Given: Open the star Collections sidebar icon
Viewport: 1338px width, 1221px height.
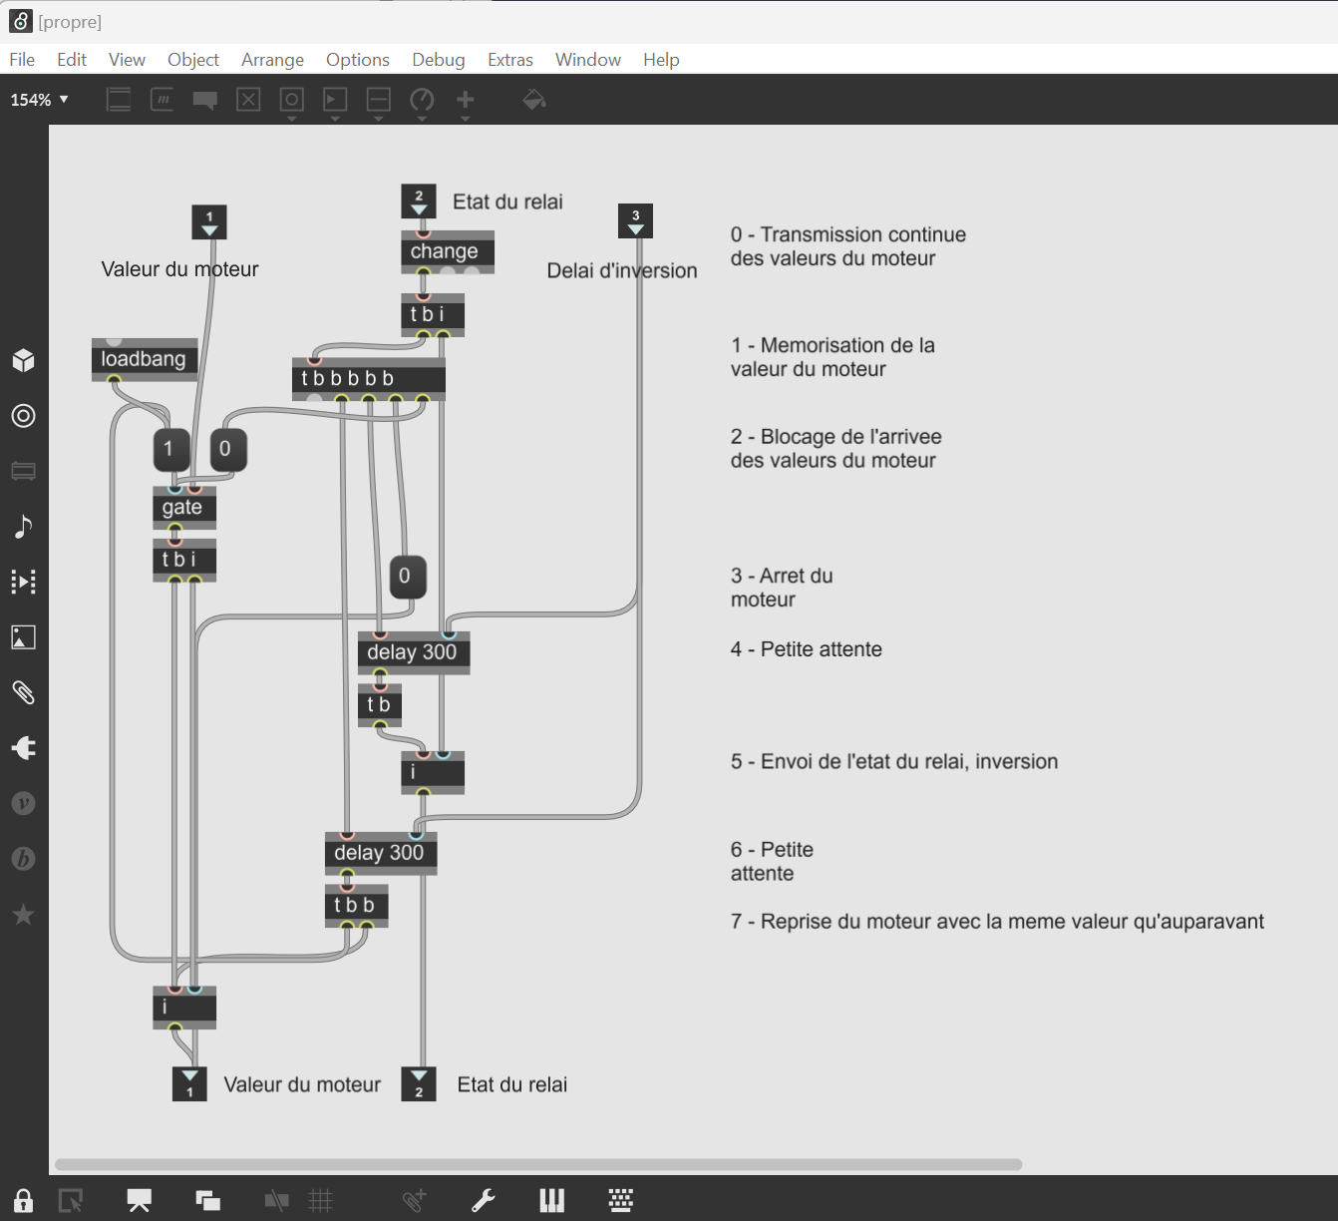Looking at the screenshot, I should pyautogui.click(x=24, y=914).
